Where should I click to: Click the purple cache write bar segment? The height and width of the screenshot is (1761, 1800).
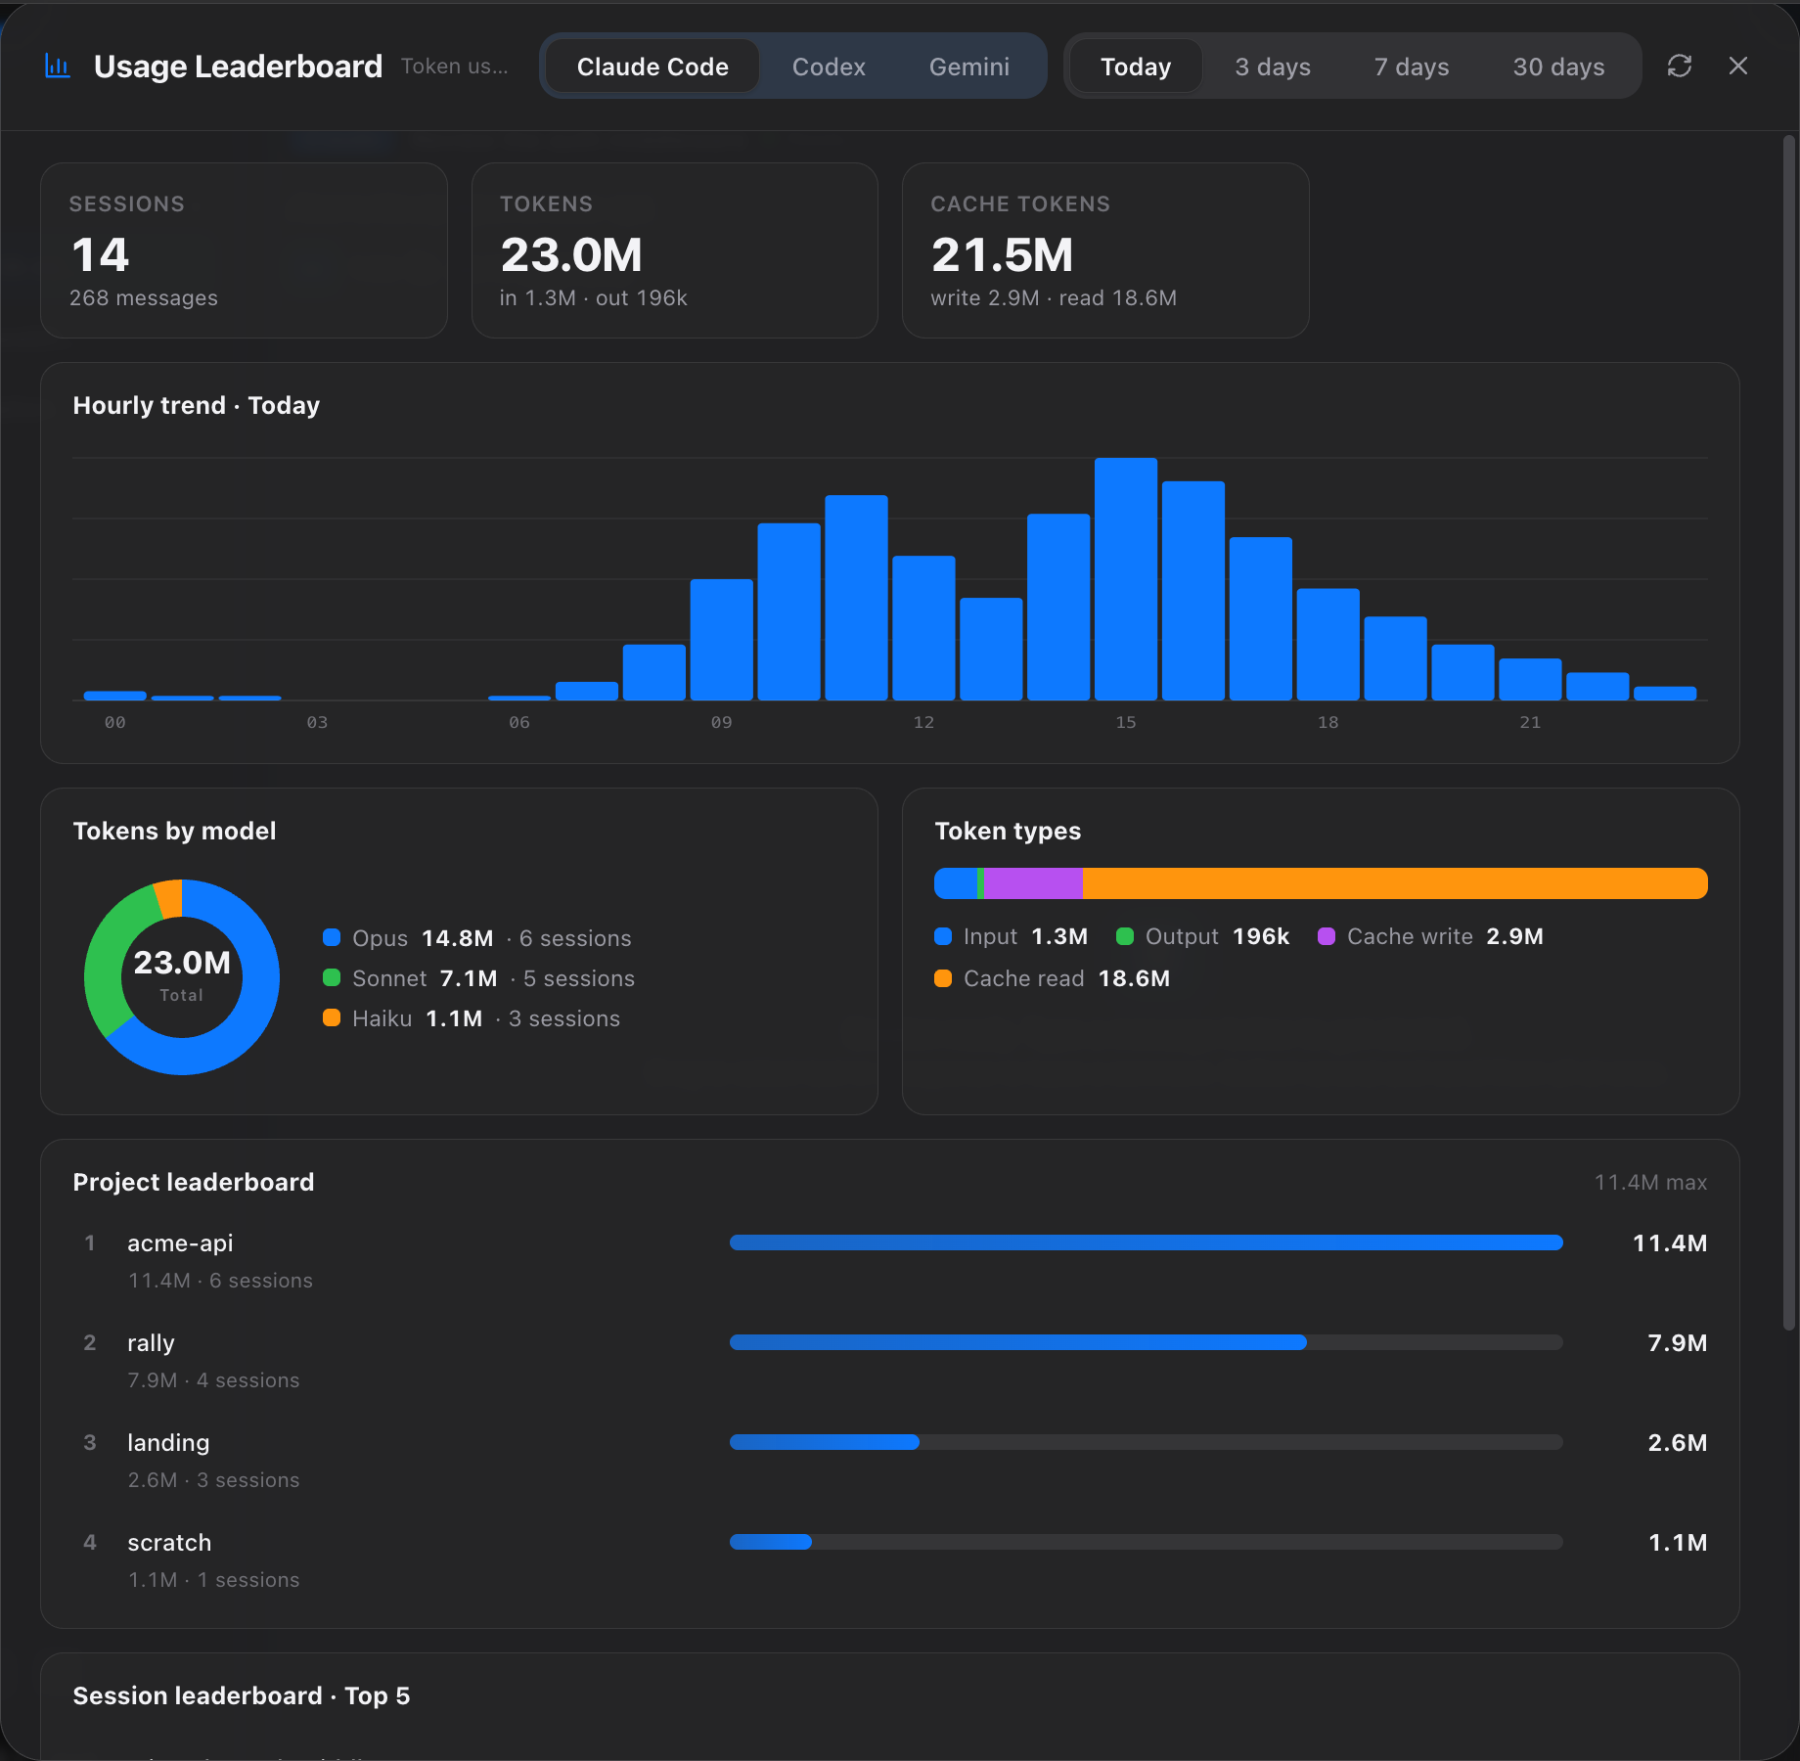pyautogui.click(x=1033, y=883)
